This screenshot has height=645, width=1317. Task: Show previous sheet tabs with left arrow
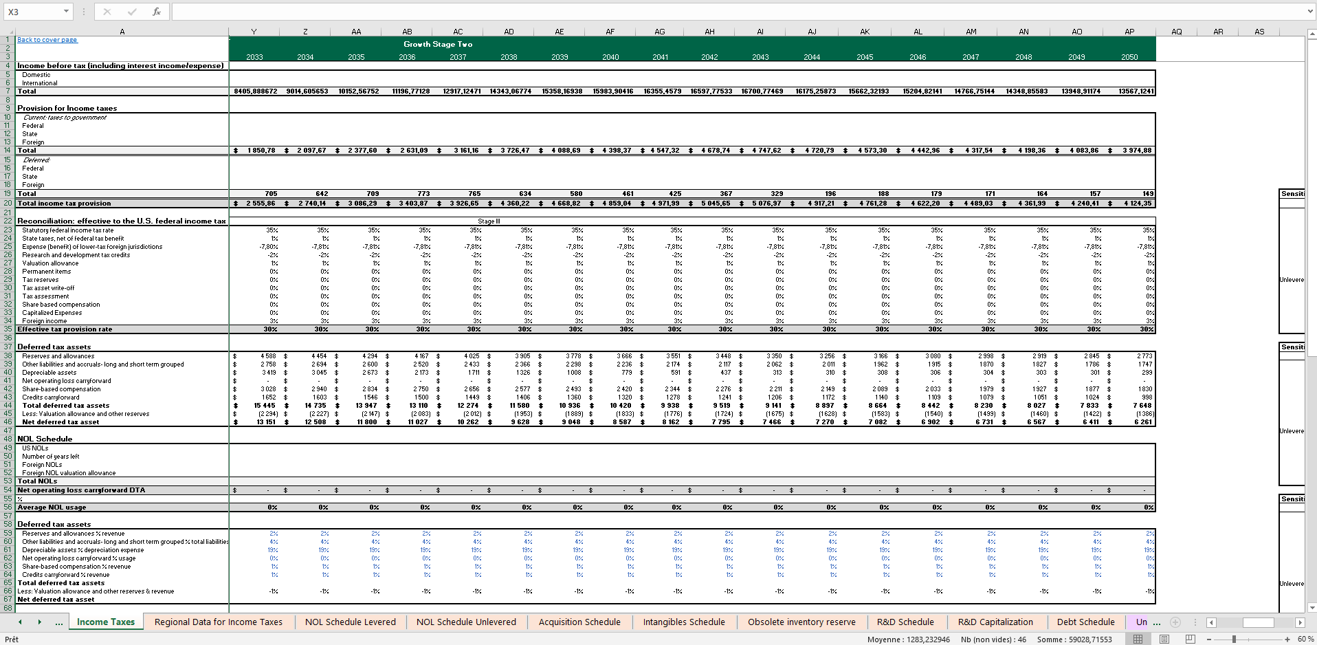point(20,622)
